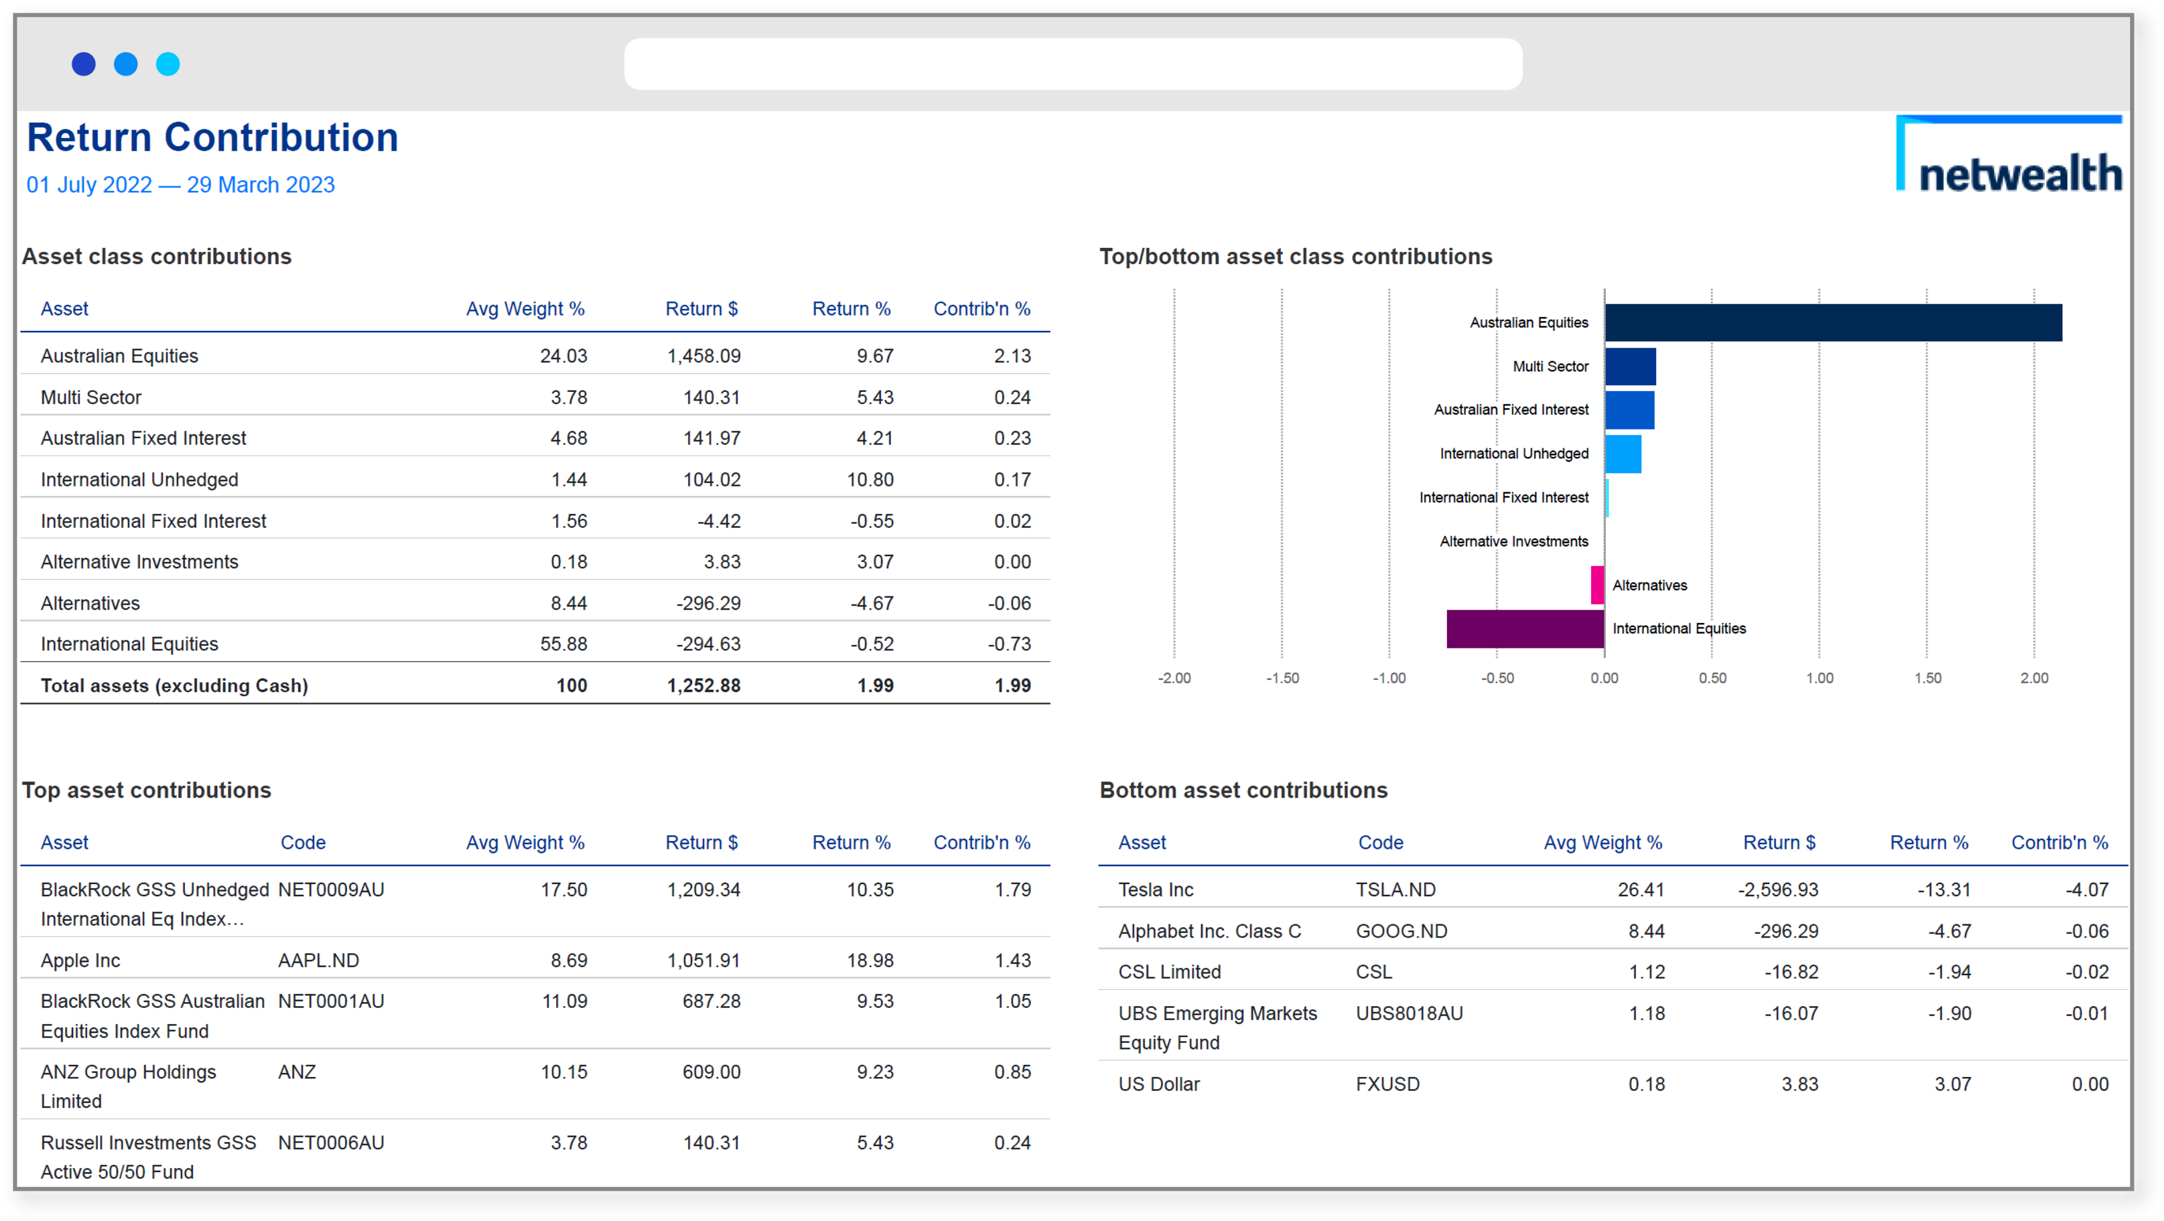The height and width of the screenshot is (1221, 2164).
Task: Click the Top asset contributions heading
Action: click(x=147, y=790)
